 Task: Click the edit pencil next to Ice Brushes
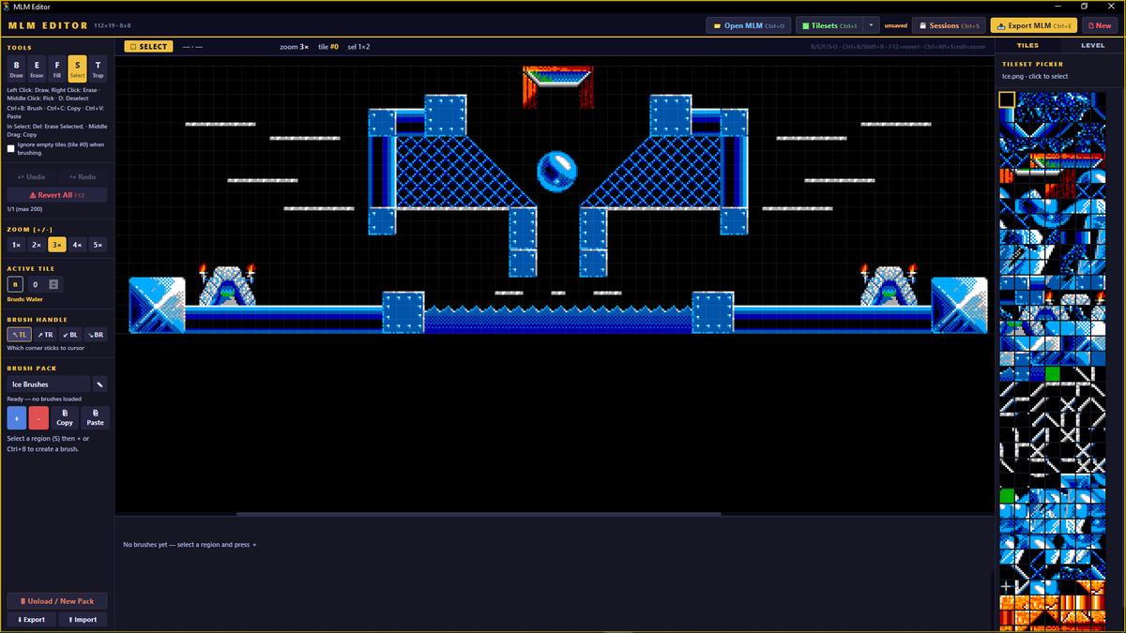coord(99,384)
